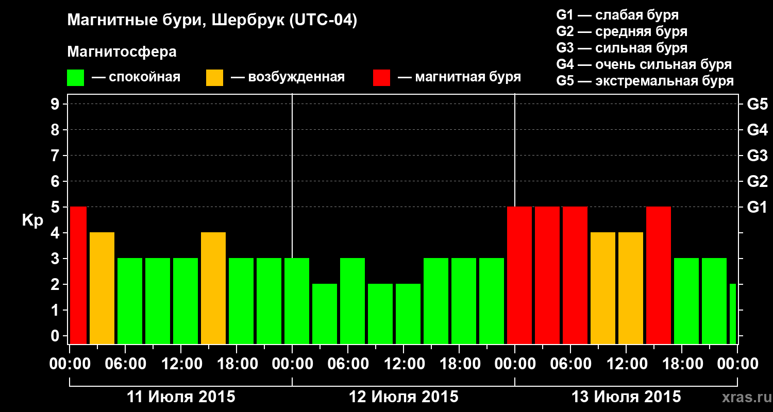Click the 06:00 time label for 13 Июля

(x=570, y=364)
